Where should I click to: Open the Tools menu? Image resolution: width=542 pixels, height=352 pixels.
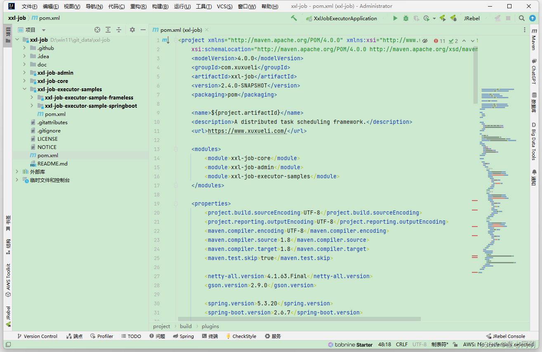tap(204, 6)
